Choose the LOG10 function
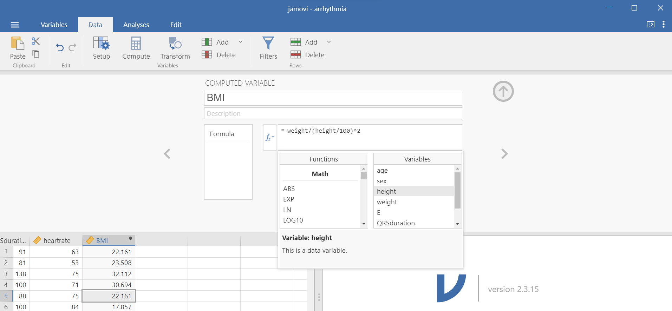 pos(293,220)
